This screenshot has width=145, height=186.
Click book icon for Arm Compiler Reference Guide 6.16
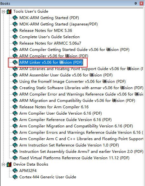click(15, 120)
